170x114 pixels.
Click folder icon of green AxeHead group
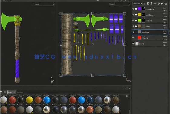136,20
